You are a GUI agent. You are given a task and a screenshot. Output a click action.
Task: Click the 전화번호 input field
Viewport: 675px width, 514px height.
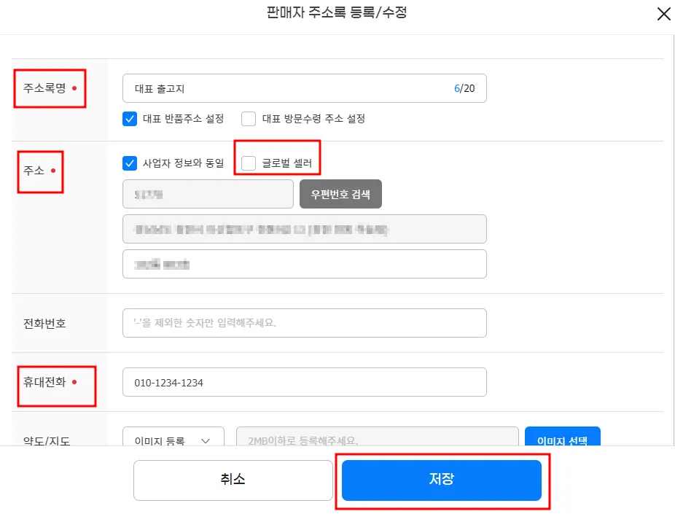304,323
